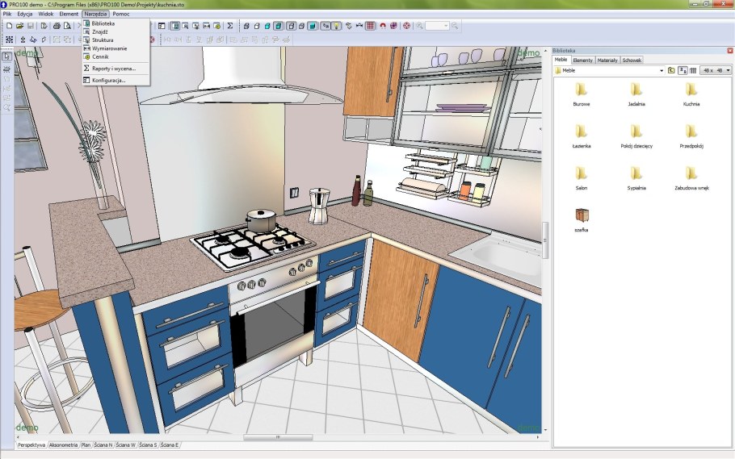Toggle the column view button in library
Viewport: 735px width, 459px height.
pyautogui.click(x=693, y=71)
